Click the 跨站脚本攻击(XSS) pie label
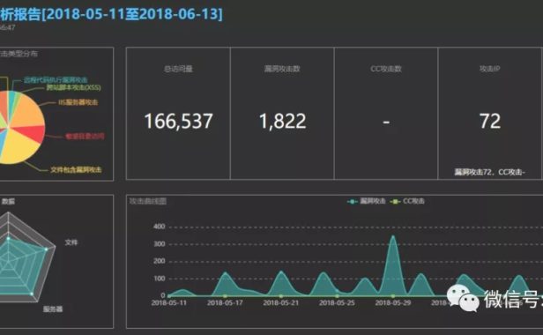 (x=73, y=87)
